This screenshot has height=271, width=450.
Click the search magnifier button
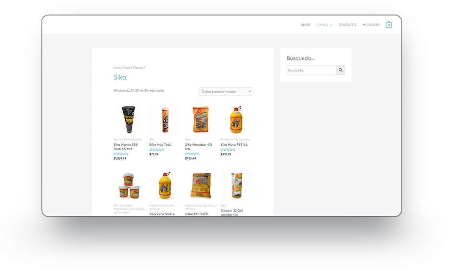340,70
